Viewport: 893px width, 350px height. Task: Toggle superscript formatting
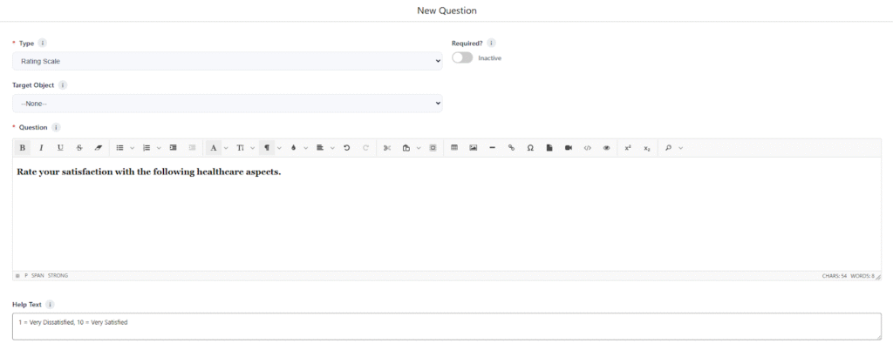tap(628, 148)
